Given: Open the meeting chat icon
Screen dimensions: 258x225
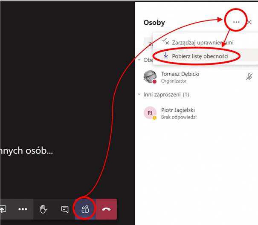Looking at the screenshot, I should pyautogui.click(x=64, y=209).
